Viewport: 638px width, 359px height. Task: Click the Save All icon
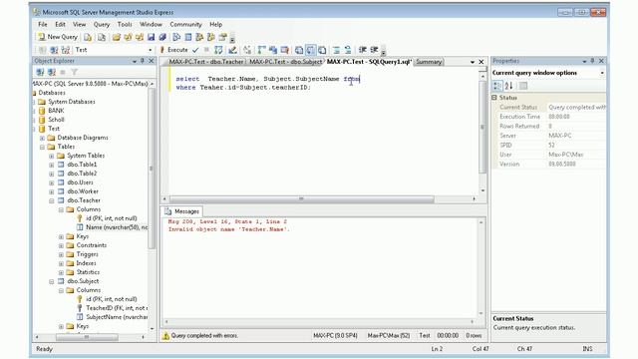[x=162, y=38]
